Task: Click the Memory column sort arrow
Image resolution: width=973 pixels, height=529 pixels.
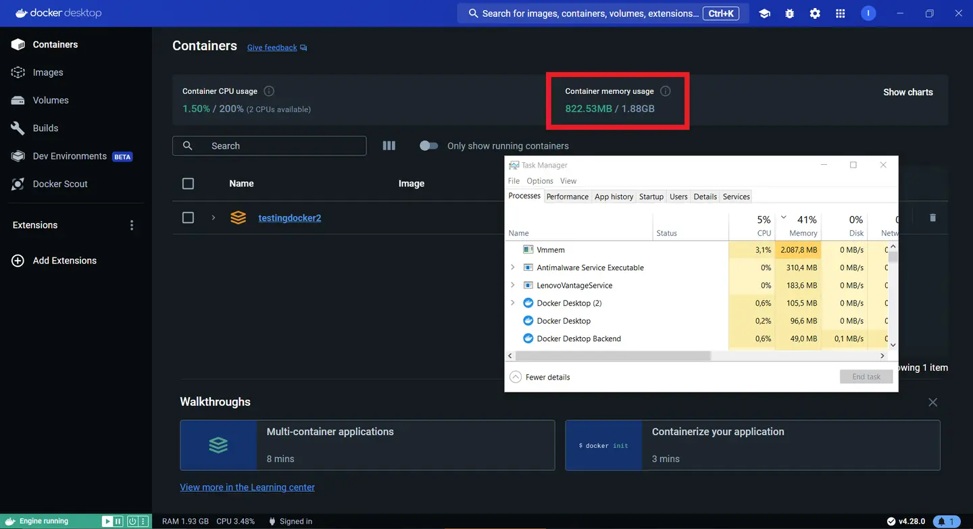Action: (x=784, y=218)
